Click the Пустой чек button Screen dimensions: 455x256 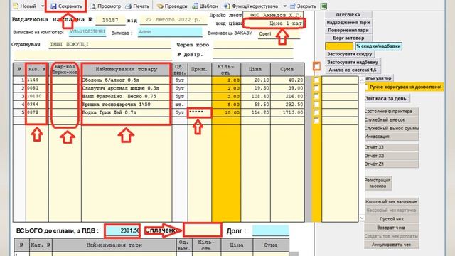click(391, 219)
